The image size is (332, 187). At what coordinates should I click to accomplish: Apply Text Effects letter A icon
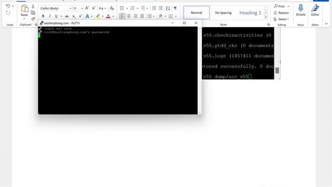[x=87, y=16]
